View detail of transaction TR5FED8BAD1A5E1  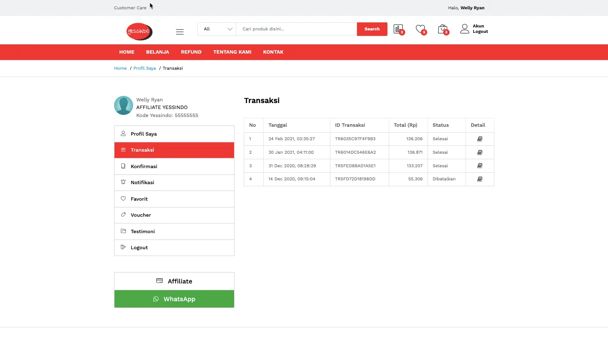pyautogui.click(x=480, y=166)
